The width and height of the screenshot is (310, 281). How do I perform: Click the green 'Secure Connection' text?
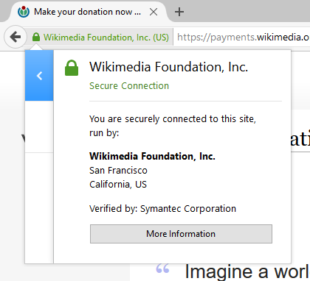[x=129, y=86]
